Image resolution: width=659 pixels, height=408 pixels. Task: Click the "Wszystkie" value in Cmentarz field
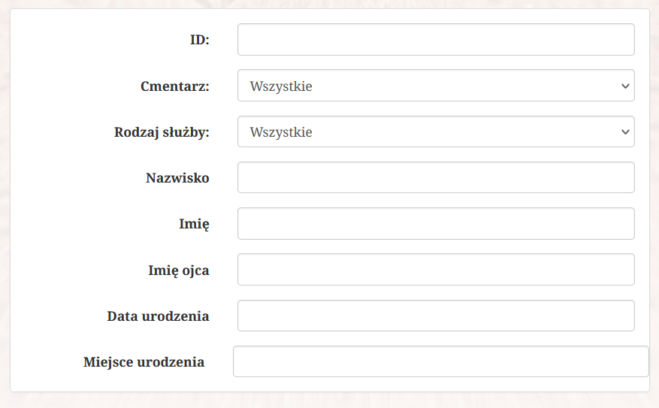(281, 86)
